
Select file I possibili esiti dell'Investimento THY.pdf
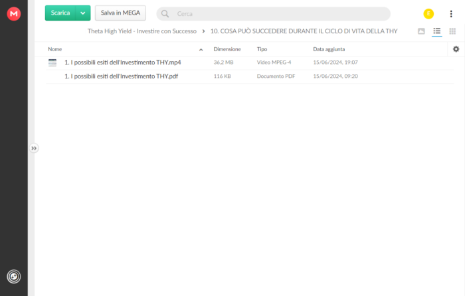(x=122, y=76)
